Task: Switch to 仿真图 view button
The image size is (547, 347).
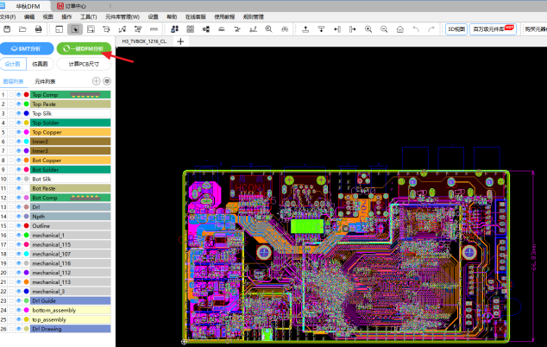Action: click(x=40, y=64)
